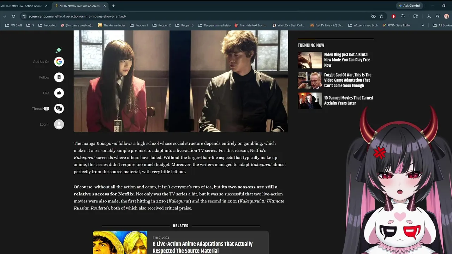Viewport: 452px width, 254px height.
Task: Open the Waifu2x bookmark
Action: click(289, 25)
